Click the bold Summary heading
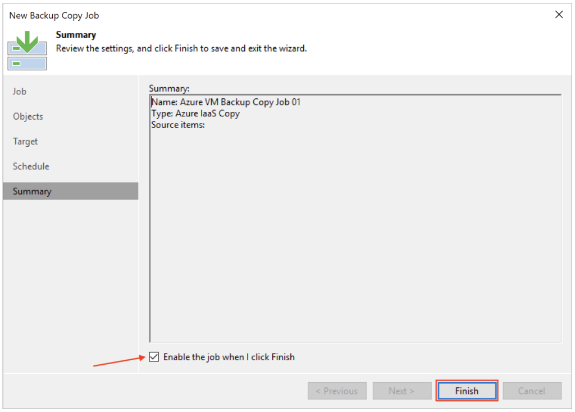Viewport: 575px width, 412px height. (76, 35)
